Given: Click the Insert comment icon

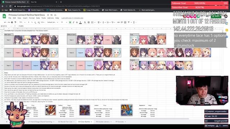Looking at the screenshot, I should pyautogui.click(x=122, y=22).
